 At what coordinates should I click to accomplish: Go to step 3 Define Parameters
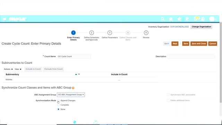click(110, 33)
